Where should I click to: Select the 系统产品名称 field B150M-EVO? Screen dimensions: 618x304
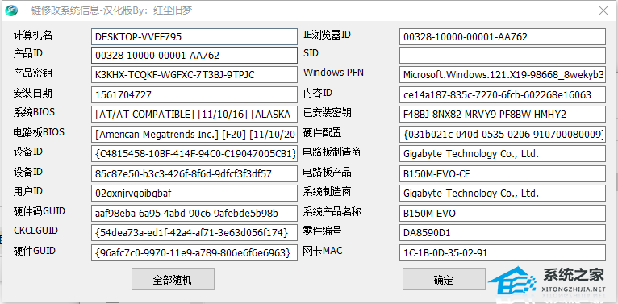(503, 213)
